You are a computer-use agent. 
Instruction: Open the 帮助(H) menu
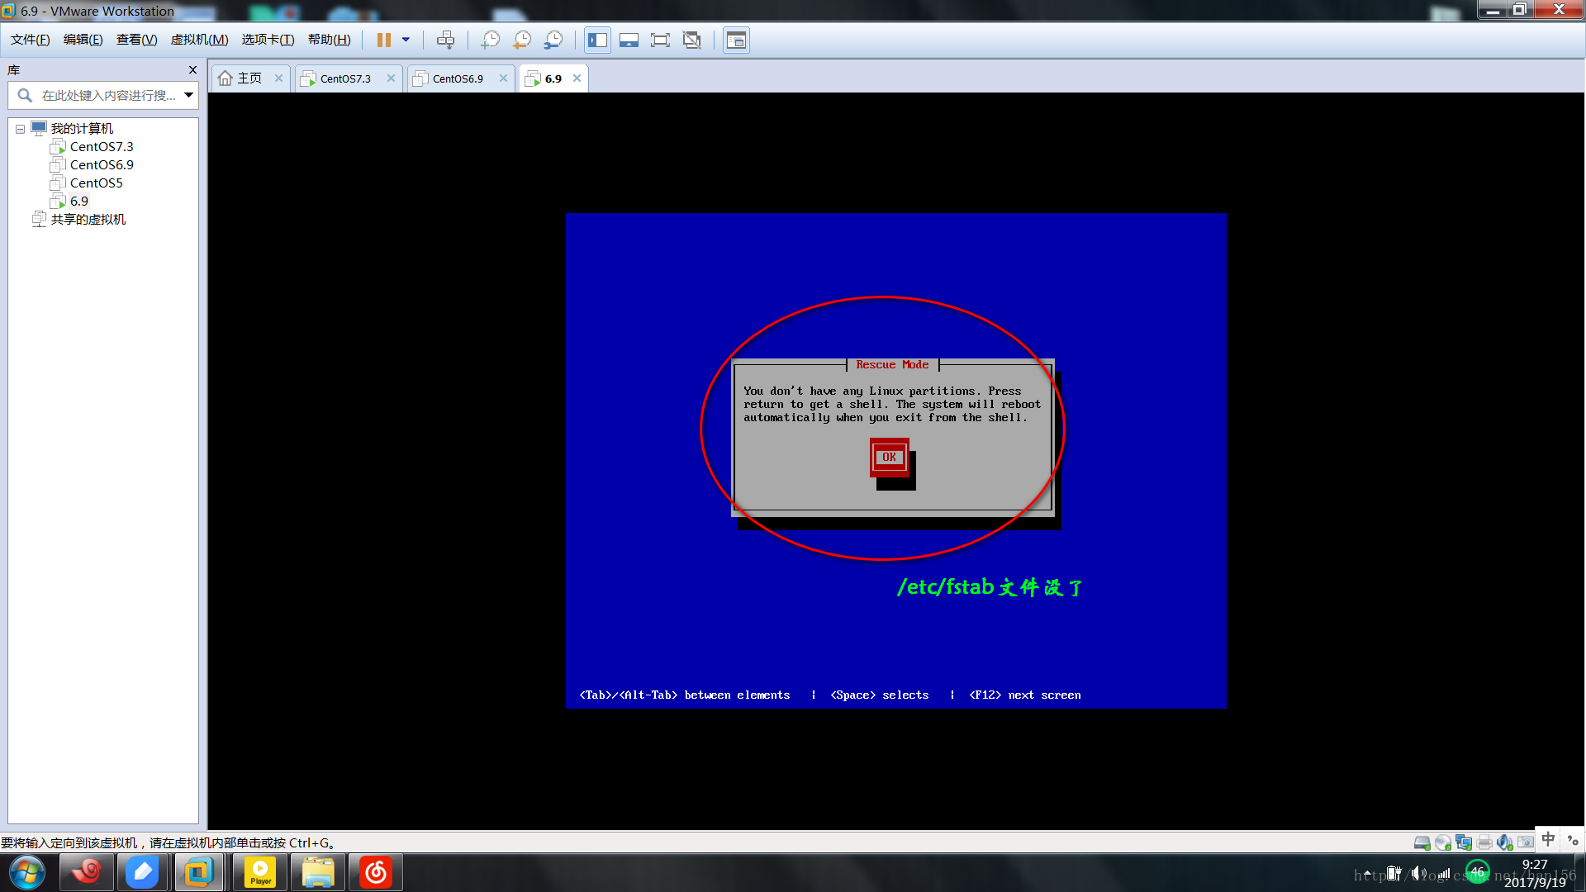point(329,40)
